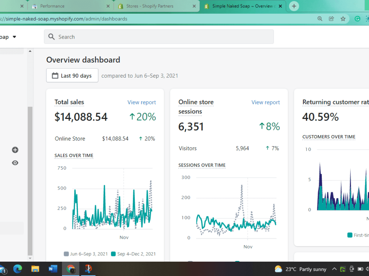Screen dimensions: 369x276
Task: Close the Performance tab
Action: [108, 6]
